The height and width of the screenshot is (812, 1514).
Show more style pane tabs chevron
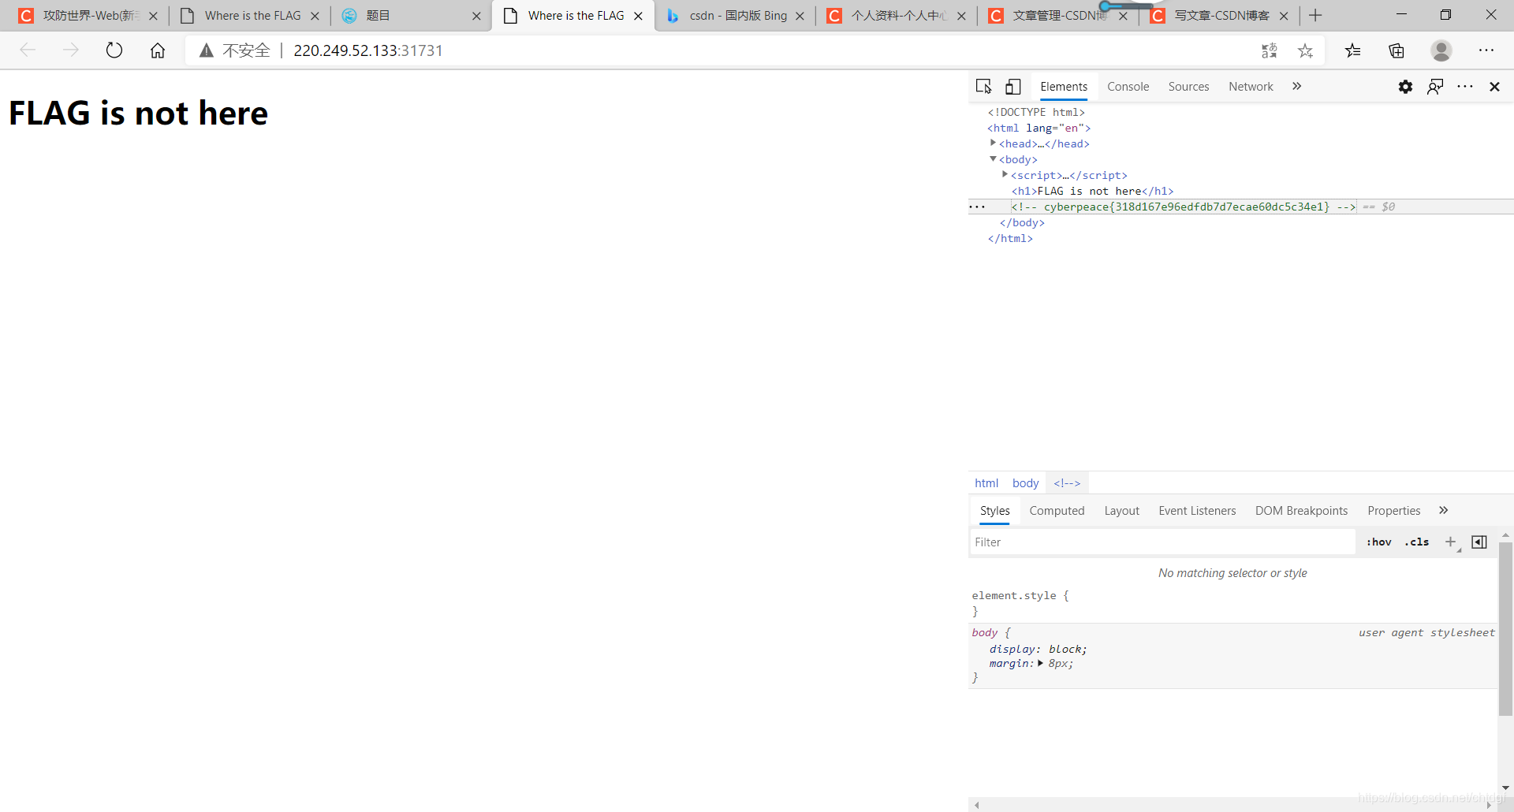coord(1444,511)
